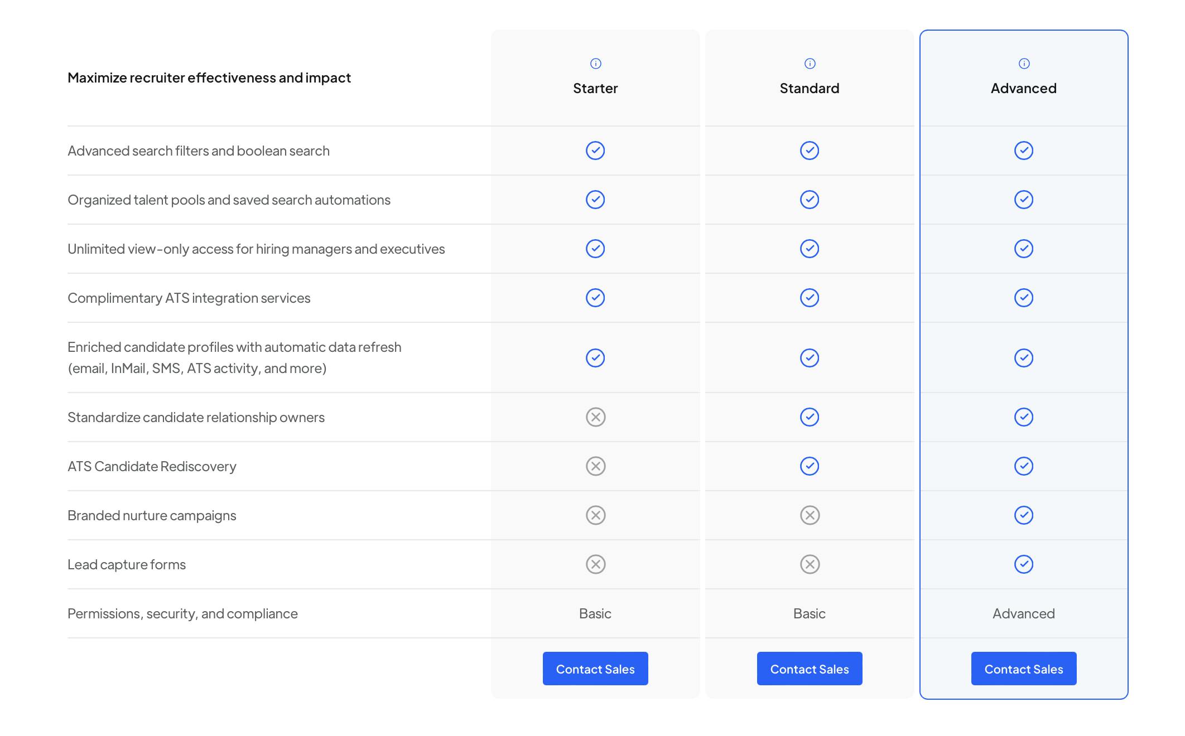
Task: Click Advanced checkmark for Lead capture forms
Action: [1024, 564]
